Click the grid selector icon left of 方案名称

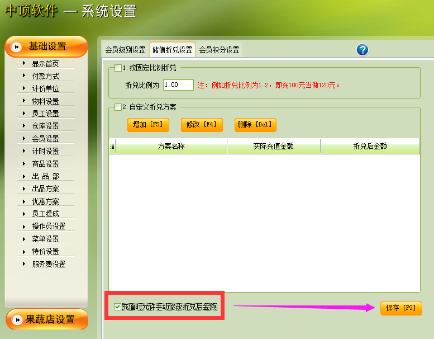click(112, 147)
